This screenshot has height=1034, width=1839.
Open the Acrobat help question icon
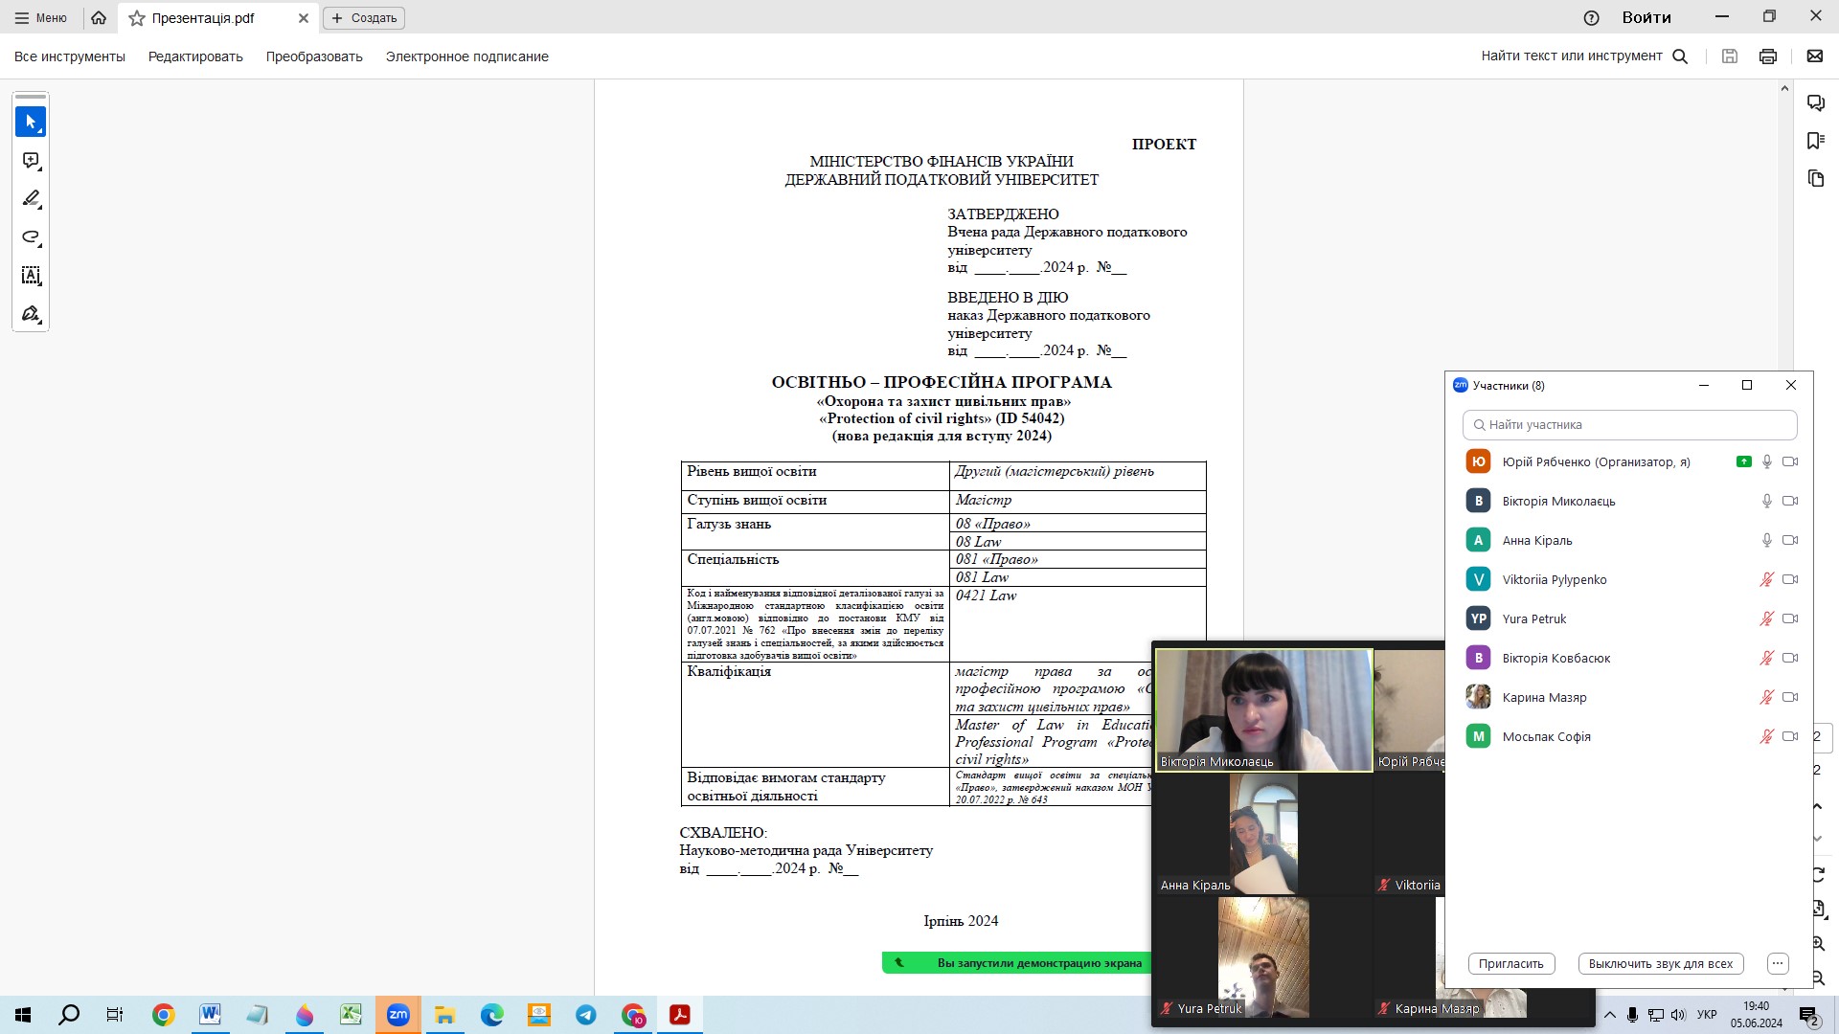(1592, 17)
